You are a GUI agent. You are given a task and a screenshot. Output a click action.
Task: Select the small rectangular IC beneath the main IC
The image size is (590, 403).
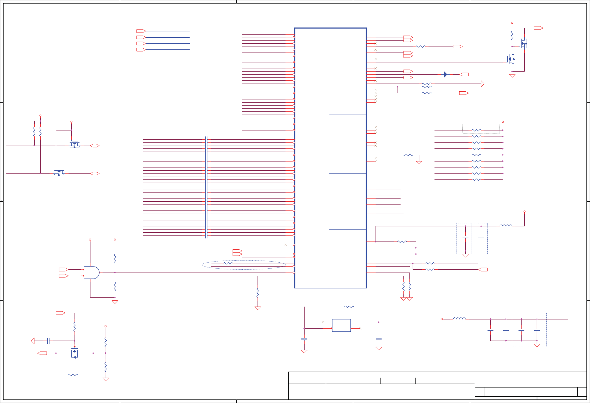341,325
